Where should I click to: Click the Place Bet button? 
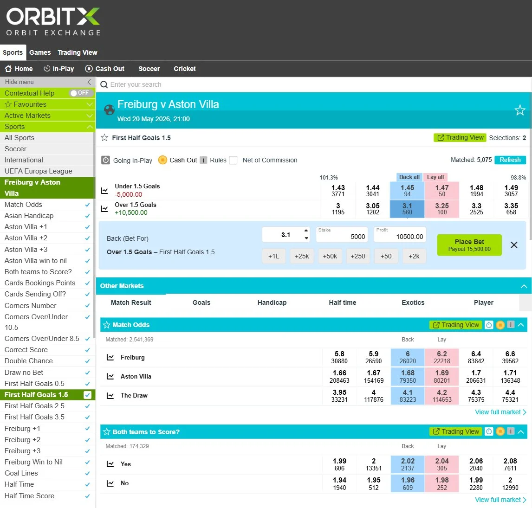pos(469,245)
